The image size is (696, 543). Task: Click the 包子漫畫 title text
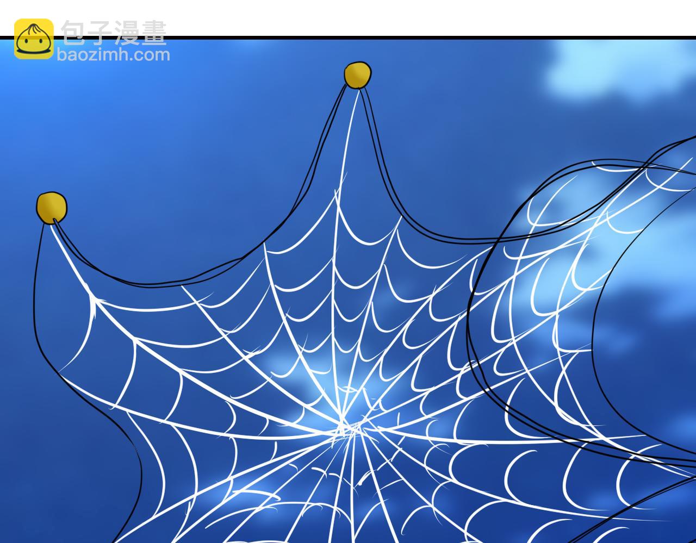click(x=114, y=32)
